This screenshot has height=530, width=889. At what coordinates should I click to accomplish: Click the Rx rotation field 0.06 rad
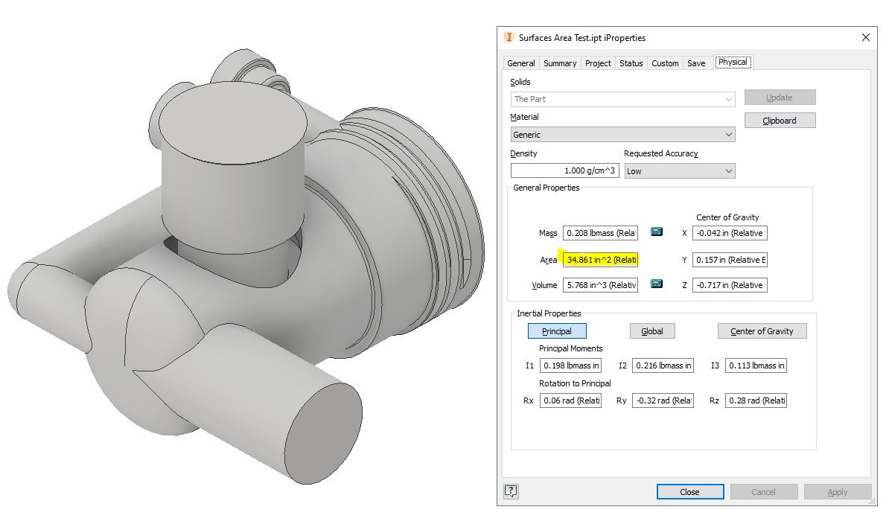coord(570,400)
